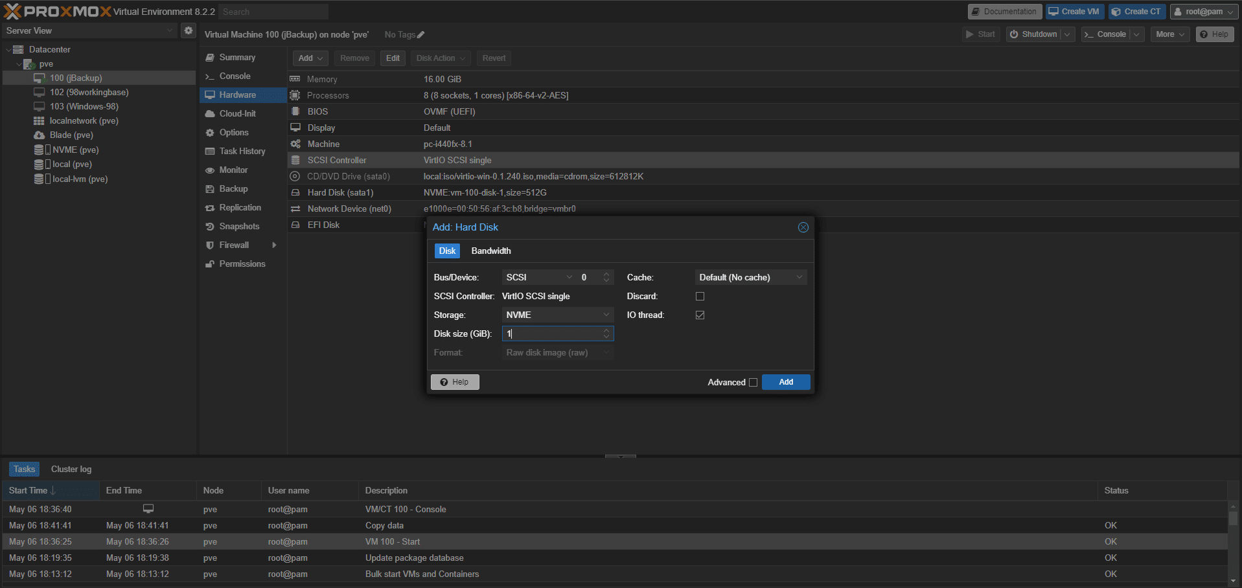This screenshot has width=1242, height=588.
Task: Open the Hardware panel
Action: click(x=243, y=95)
